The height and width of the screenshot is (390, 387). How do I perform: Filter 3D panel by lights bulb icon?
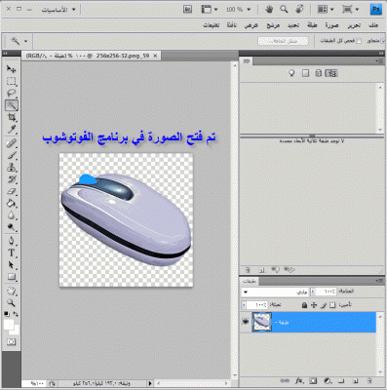(291, 73)
